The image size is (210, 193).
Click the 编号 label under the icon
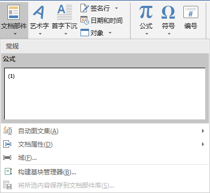point(191,26)
